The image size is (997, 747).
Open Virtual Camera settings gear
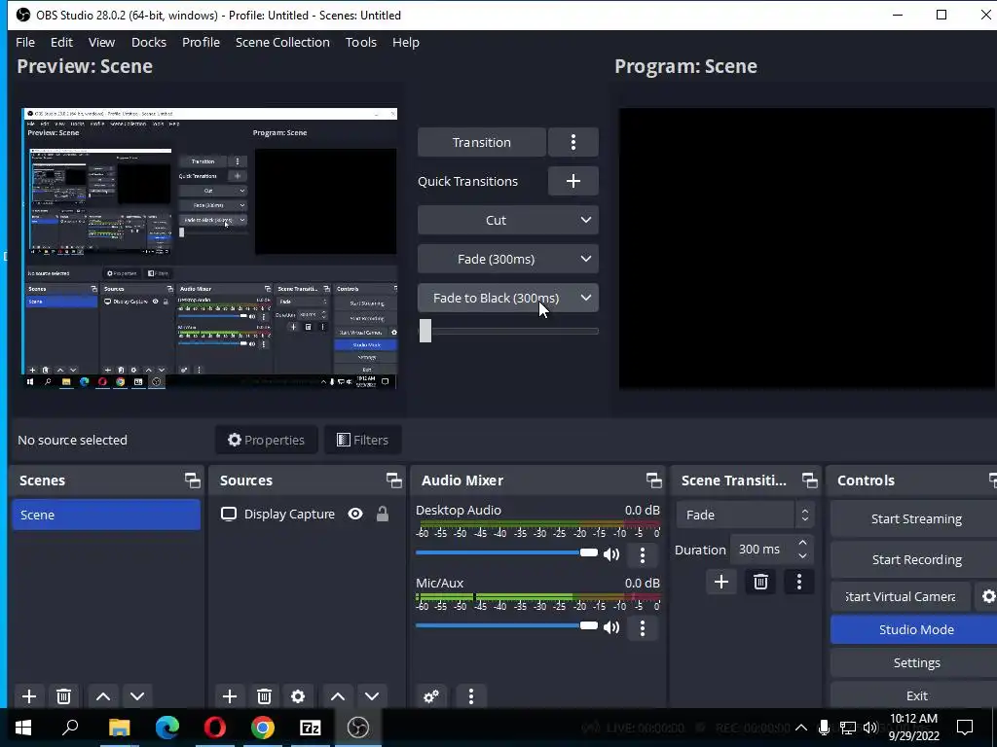(x=988, y=596)
